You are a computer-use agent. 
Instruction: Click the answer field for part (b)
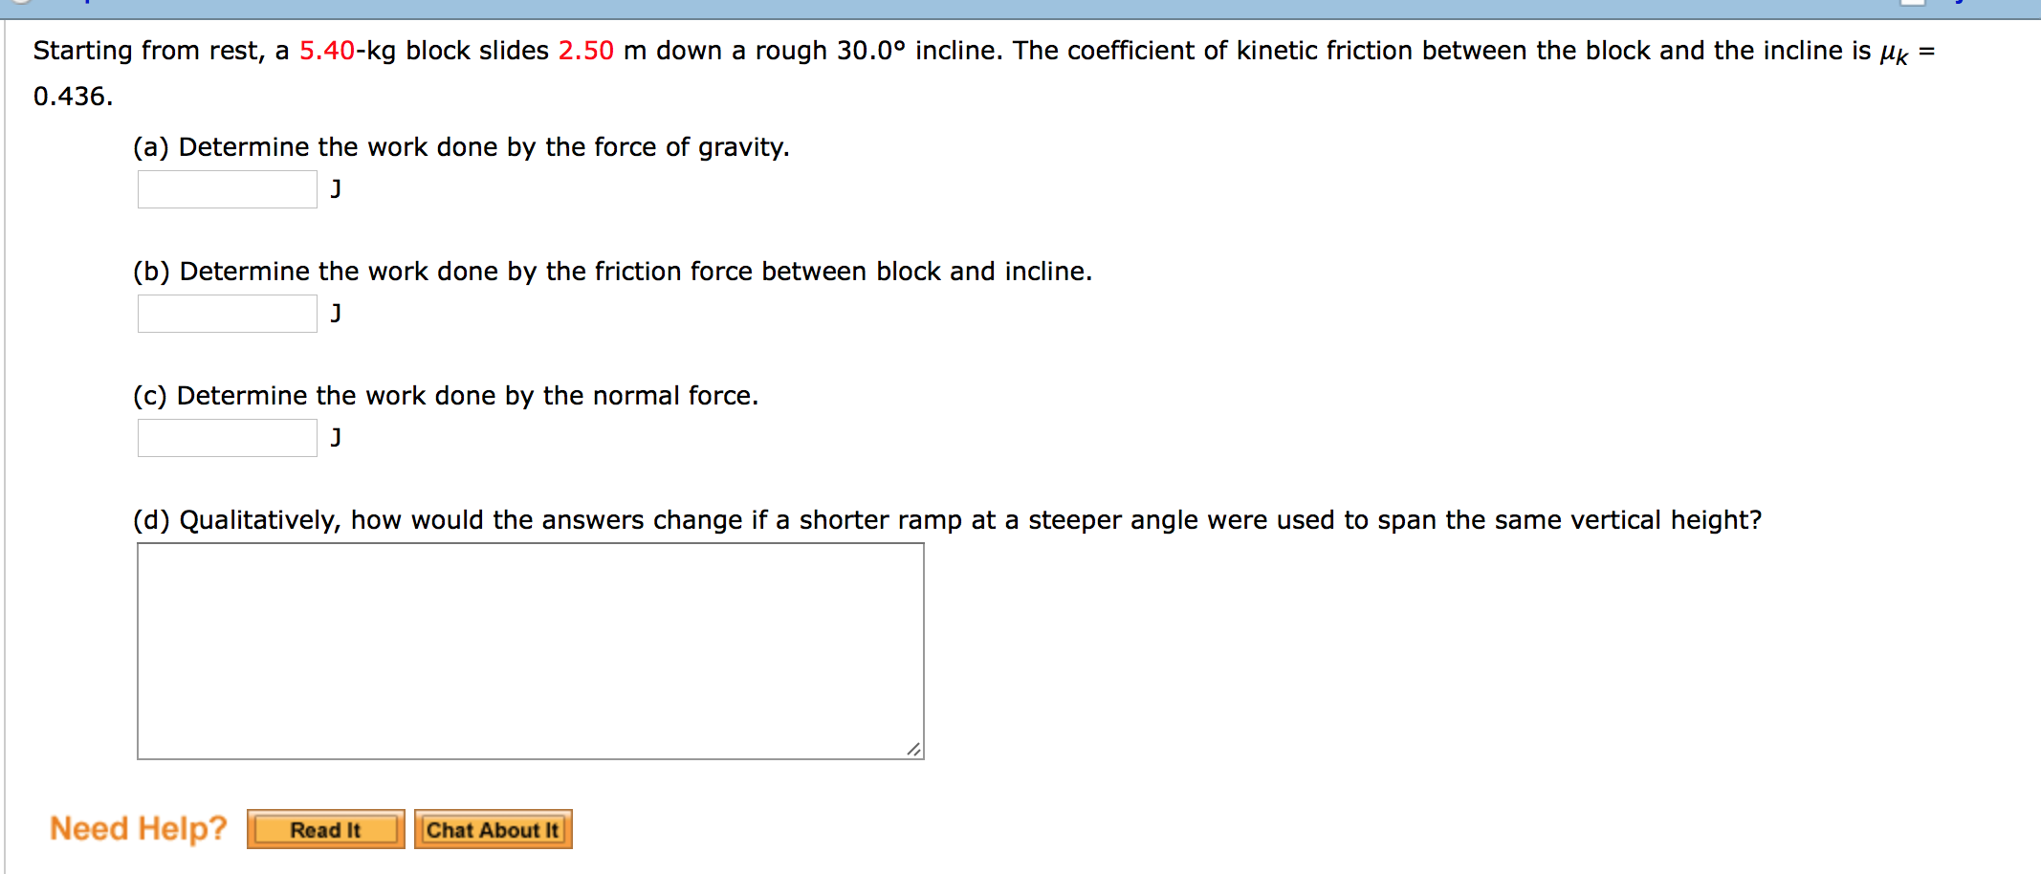(x=226, y=313)
